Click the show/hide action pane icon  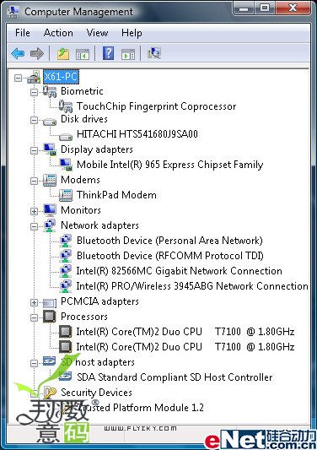(128, 54)
